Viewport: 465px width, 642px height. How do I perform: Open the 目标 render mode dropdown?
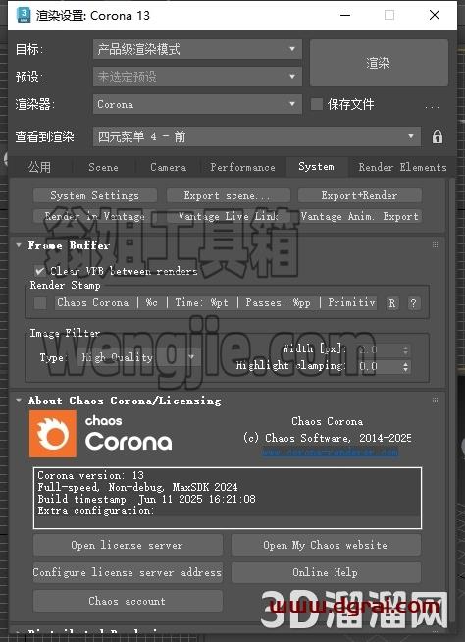tap(197, 49)
